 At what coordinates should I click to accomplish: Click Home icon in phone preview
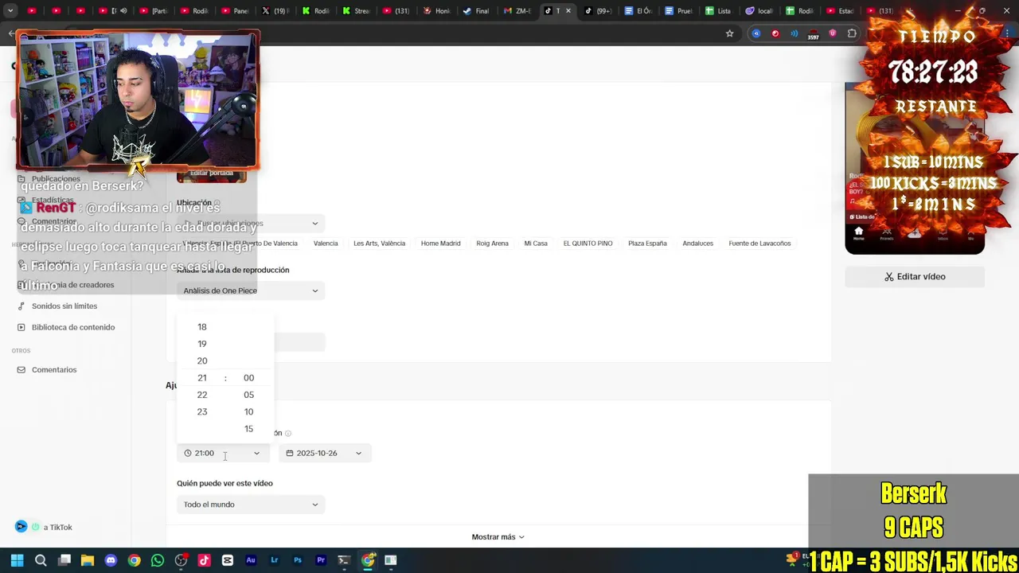[858, 233]
